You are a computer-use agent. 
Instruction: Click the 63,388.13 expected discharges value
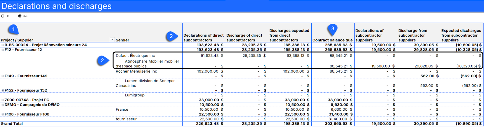point(296,56)
